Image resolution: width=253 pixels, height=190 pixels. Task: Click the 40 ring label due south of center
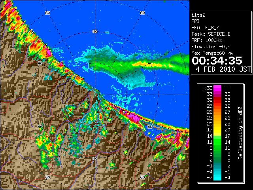(95, 158)
